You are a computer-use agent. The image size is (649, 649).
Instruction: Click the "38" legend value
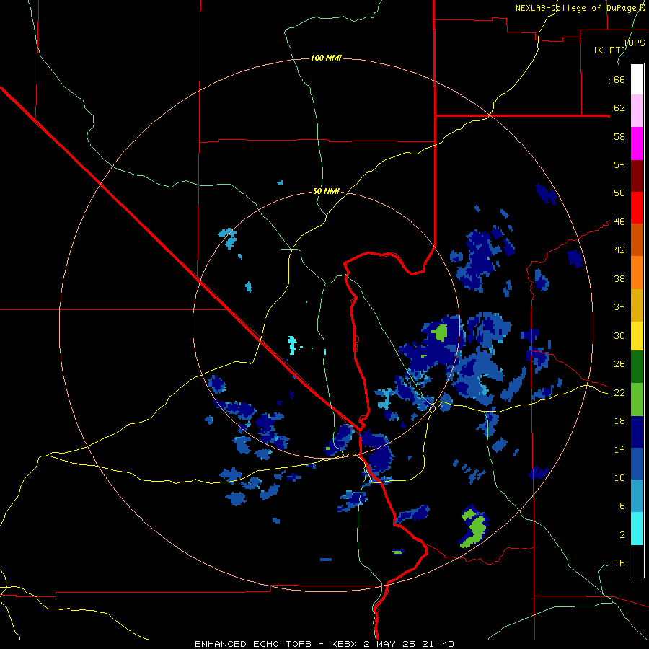tap(619, 278)
